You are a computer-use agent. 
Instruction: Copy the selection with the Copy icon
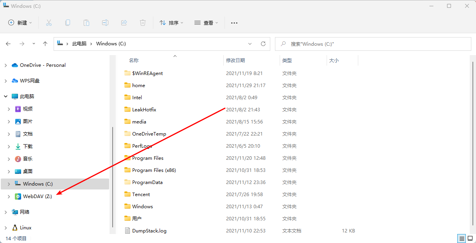tap(67, 23)
